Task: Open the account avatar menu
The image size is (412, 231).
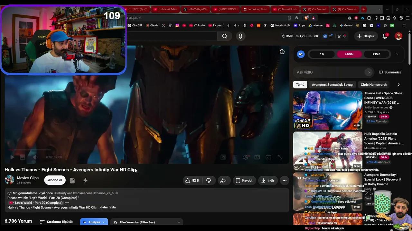Action: tap(398, 36)
